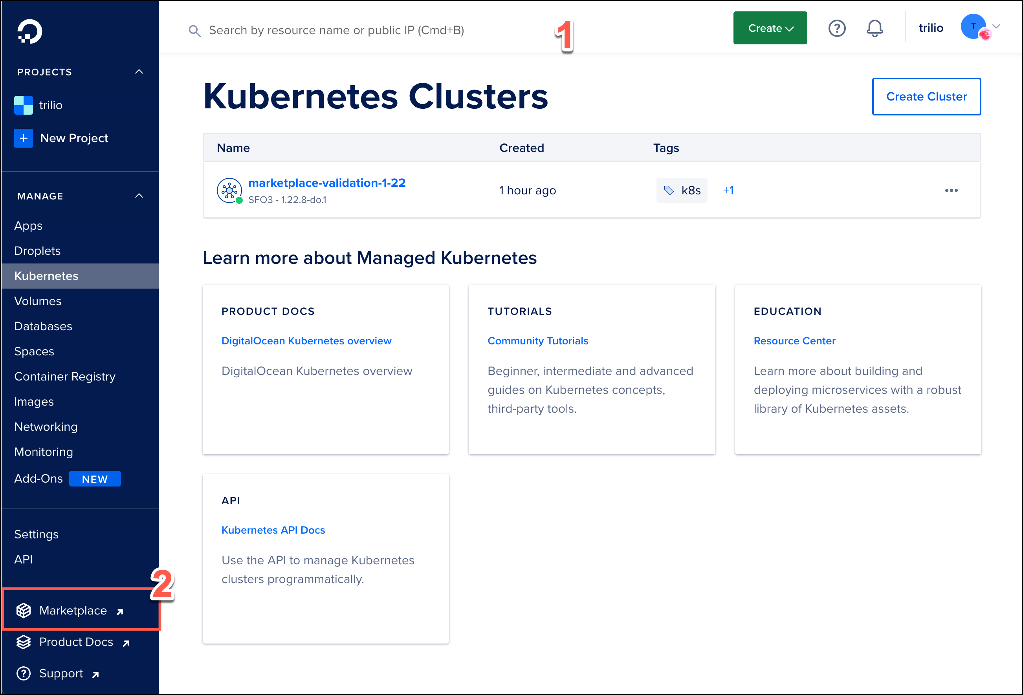Open the green Create dropdown

click(770, 28)
